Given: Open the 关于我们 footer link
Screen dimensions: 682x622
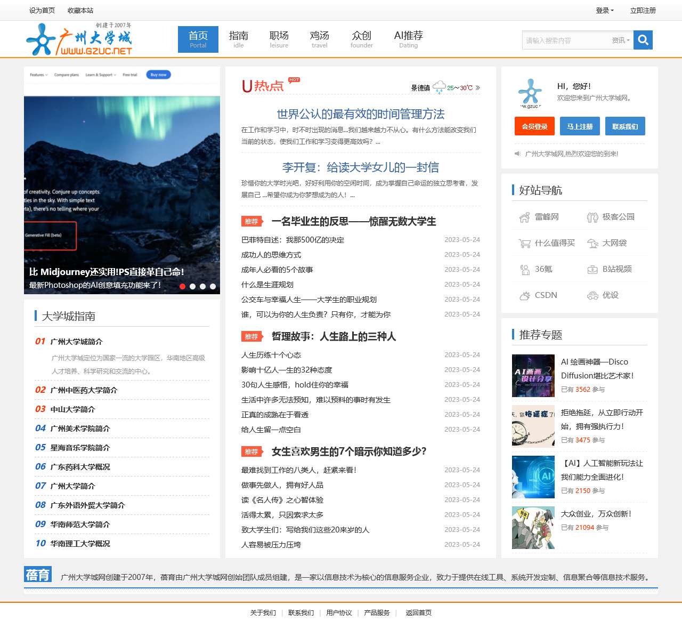Looking at the screenshot, I should (x=263, y=613).
